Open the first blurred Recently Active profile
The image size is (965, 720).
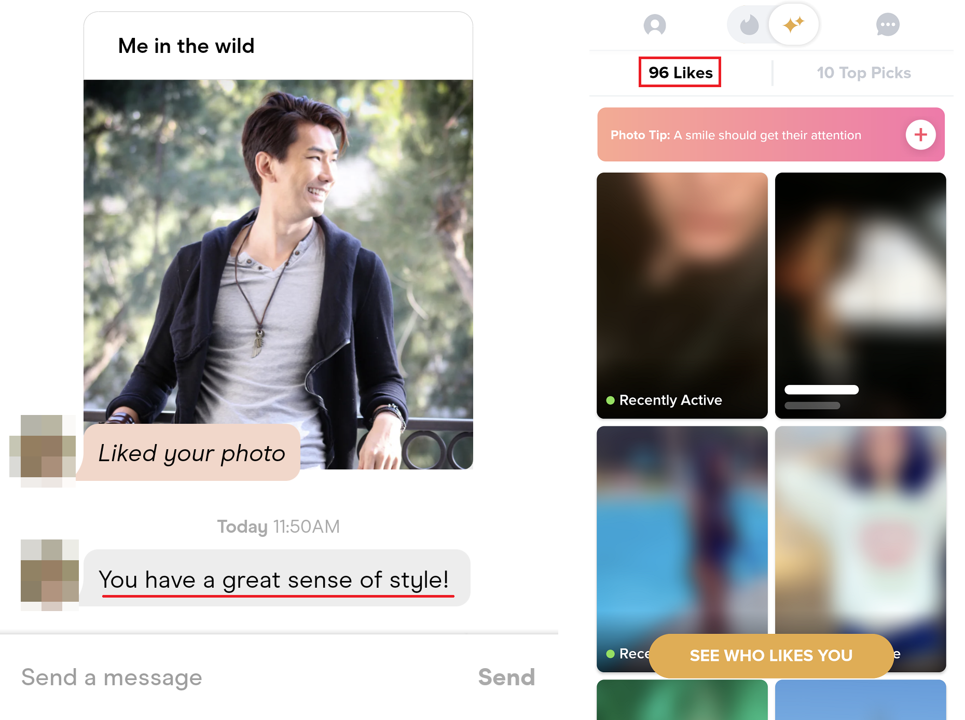[x=682, y=295]
